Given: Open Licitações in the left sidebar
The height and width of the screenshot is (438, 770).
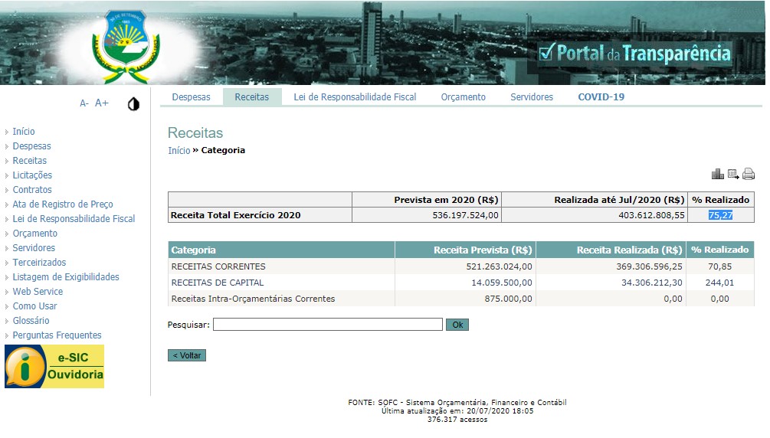Looking at the screenshot, I should click(32, 175).
